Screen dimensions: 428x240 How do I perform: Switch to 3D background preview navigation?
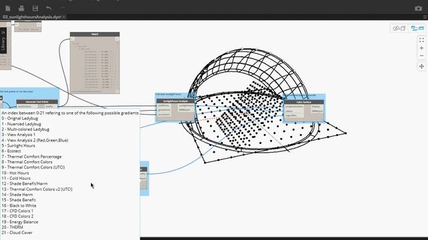399,28
